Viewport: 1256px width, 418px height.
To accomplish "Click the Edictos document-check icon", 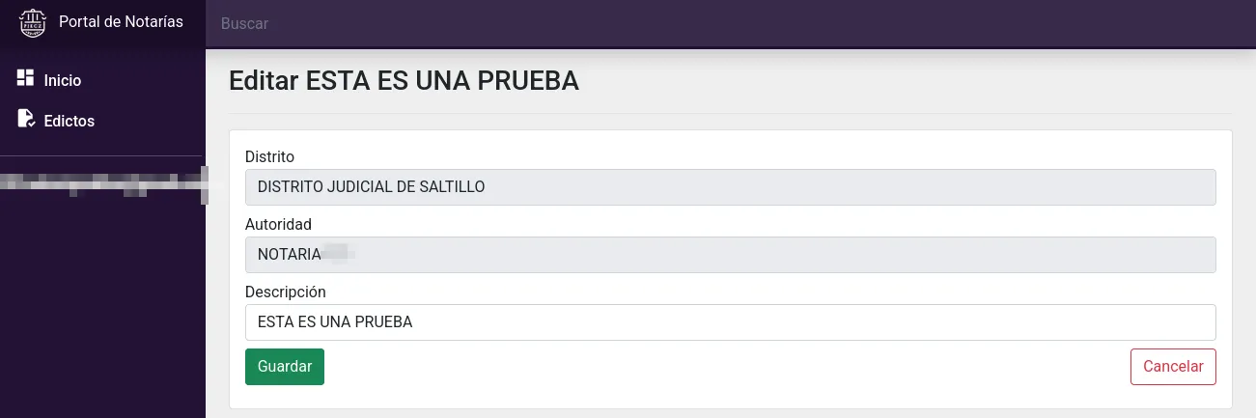I will pyautogui.click(x=26, y=119).
